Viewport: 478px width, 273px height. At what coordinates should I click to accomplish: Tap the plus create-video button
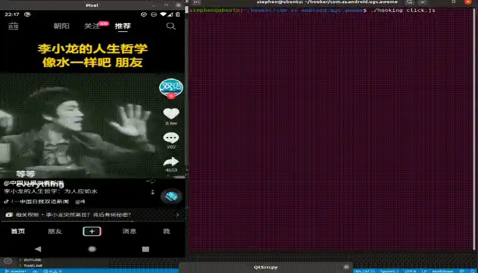pos(92,231)
